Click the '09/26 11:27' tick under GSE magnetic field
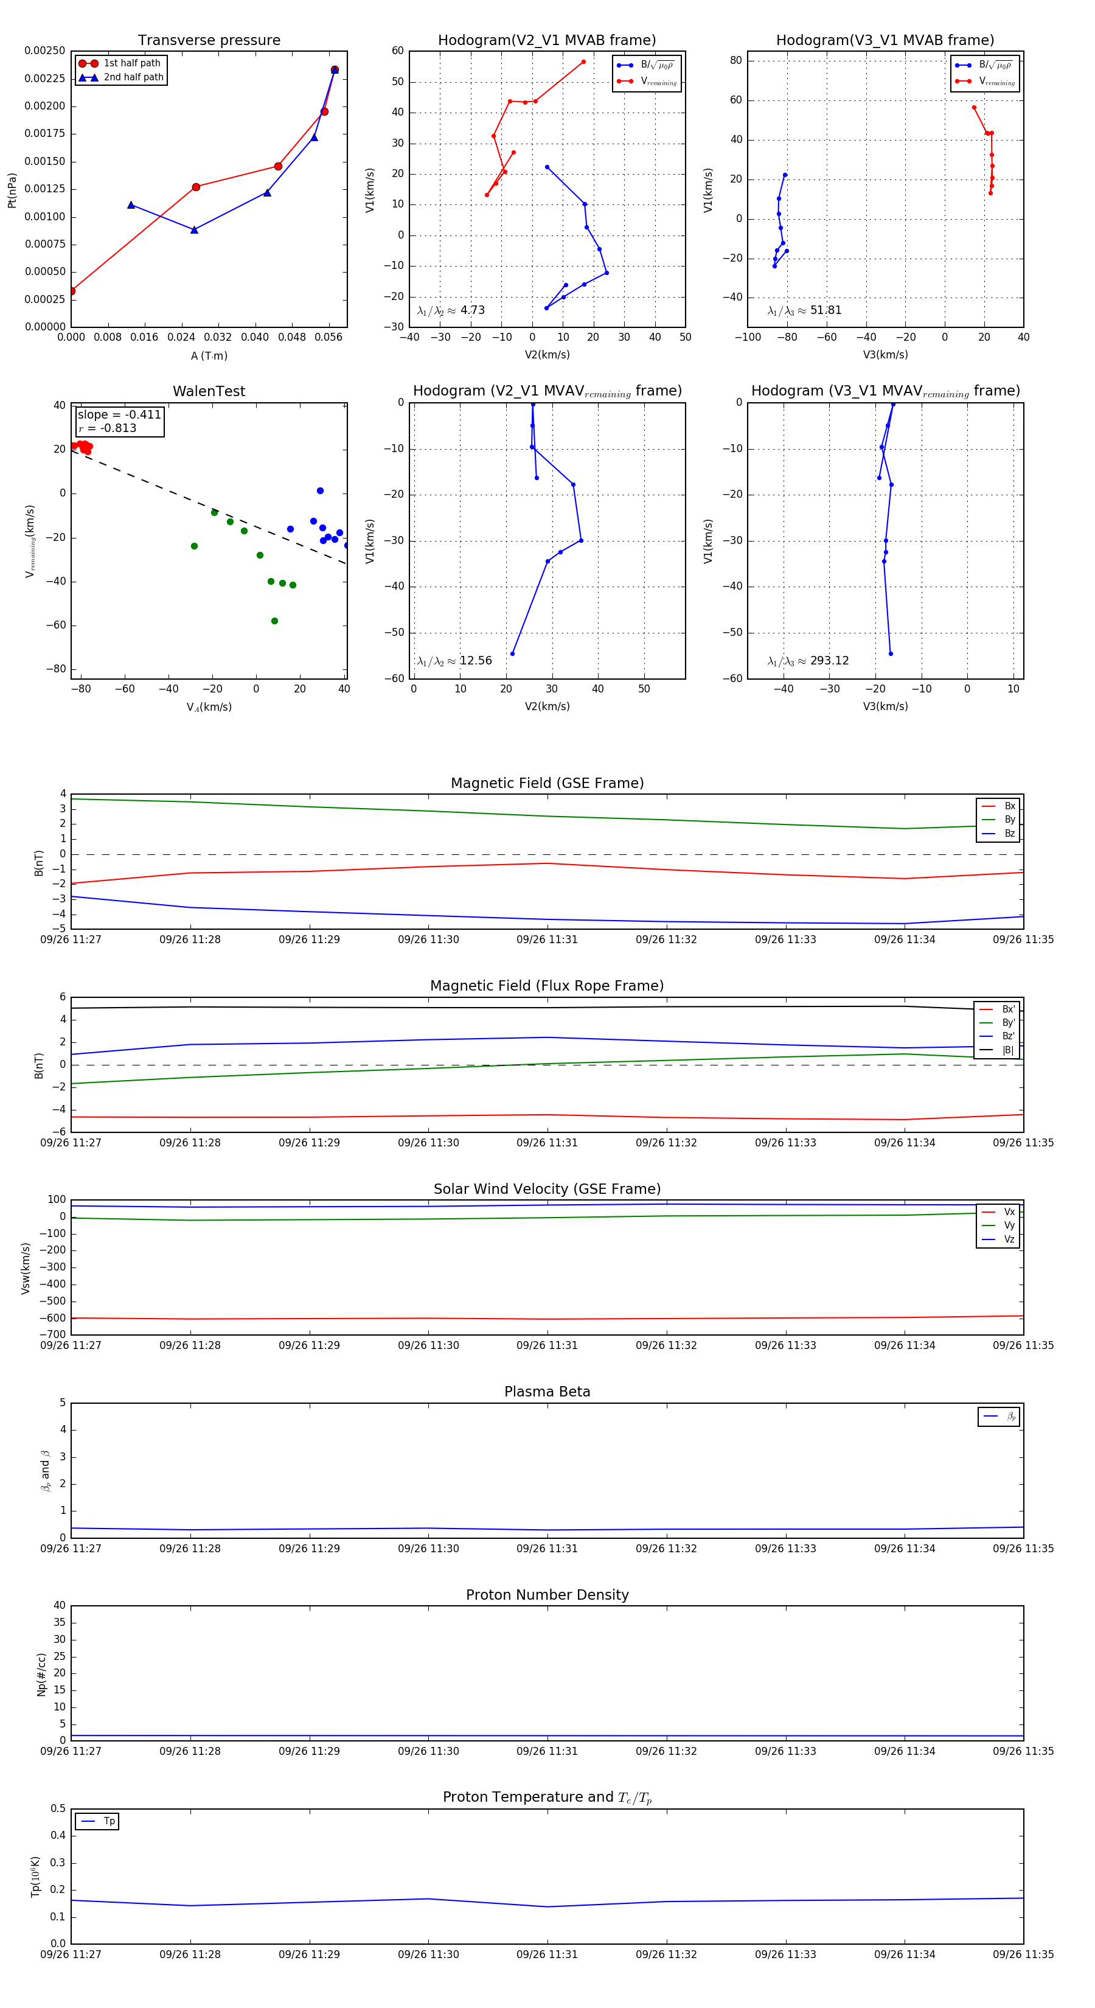The image size is (1095, 2008). (x=71, y=940)
